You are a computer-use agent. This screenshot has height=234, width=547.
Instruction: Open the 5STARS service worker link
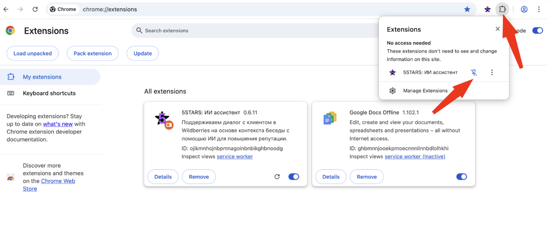pyautogui.click(x=235, y=156)
